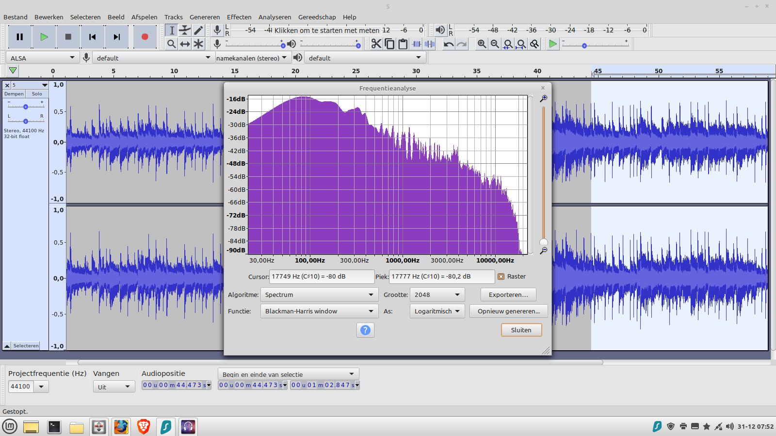Open the Effecten menu

tap(239, 17)
